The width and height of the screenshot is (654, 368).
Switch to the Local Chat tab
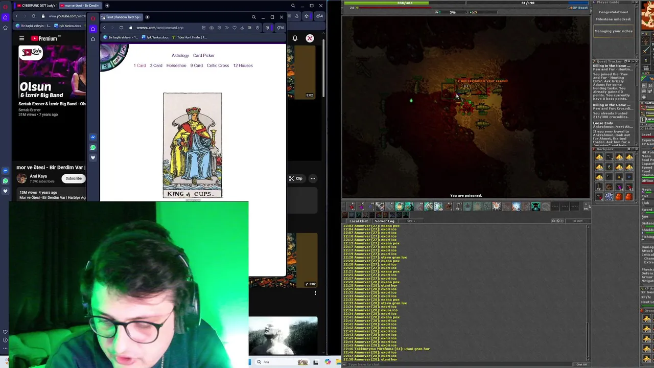(x=359, y=221)
